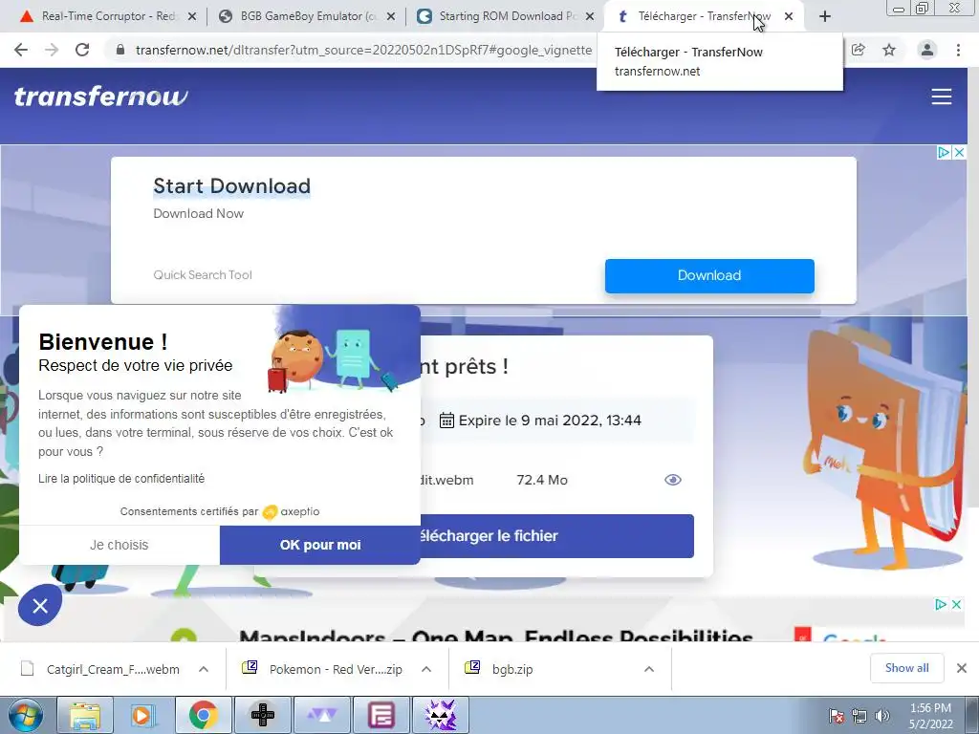Open the Chrome profile avatar

[x=927, y=50]
